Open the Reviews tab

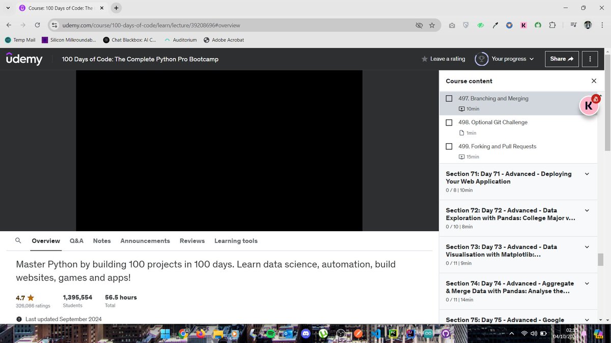[192, 241]
